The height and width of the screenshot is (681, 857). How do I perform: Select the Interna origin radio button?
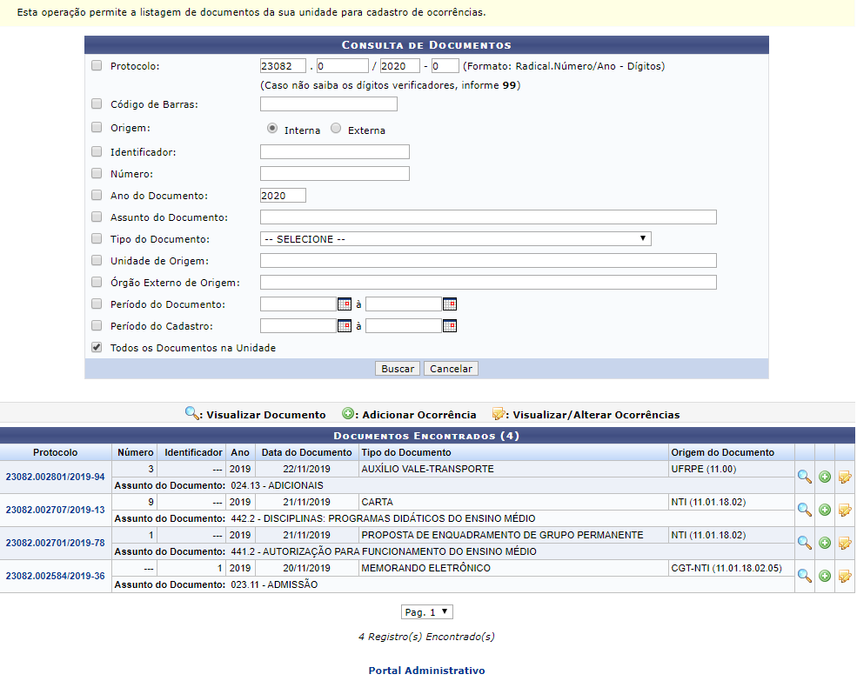272,128
